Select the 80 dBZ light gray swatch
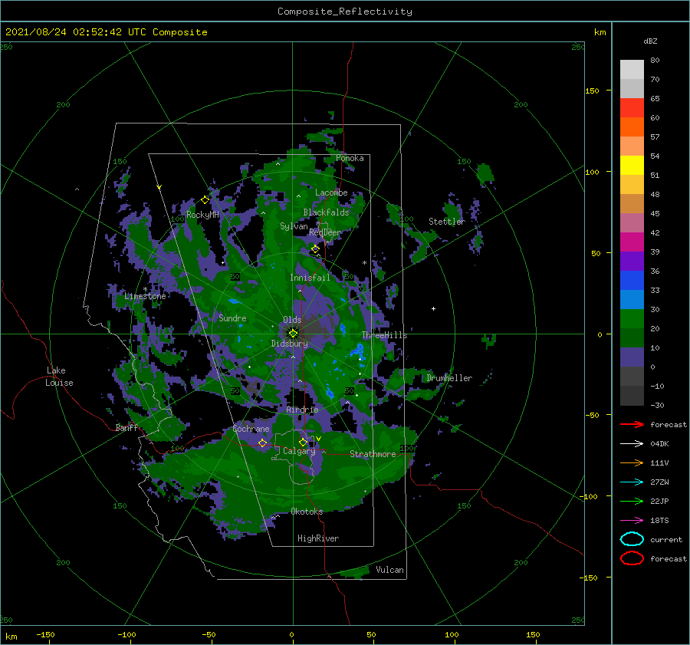Image resolution: width=690 pixels, height=645 pixels. coord(632,70)
